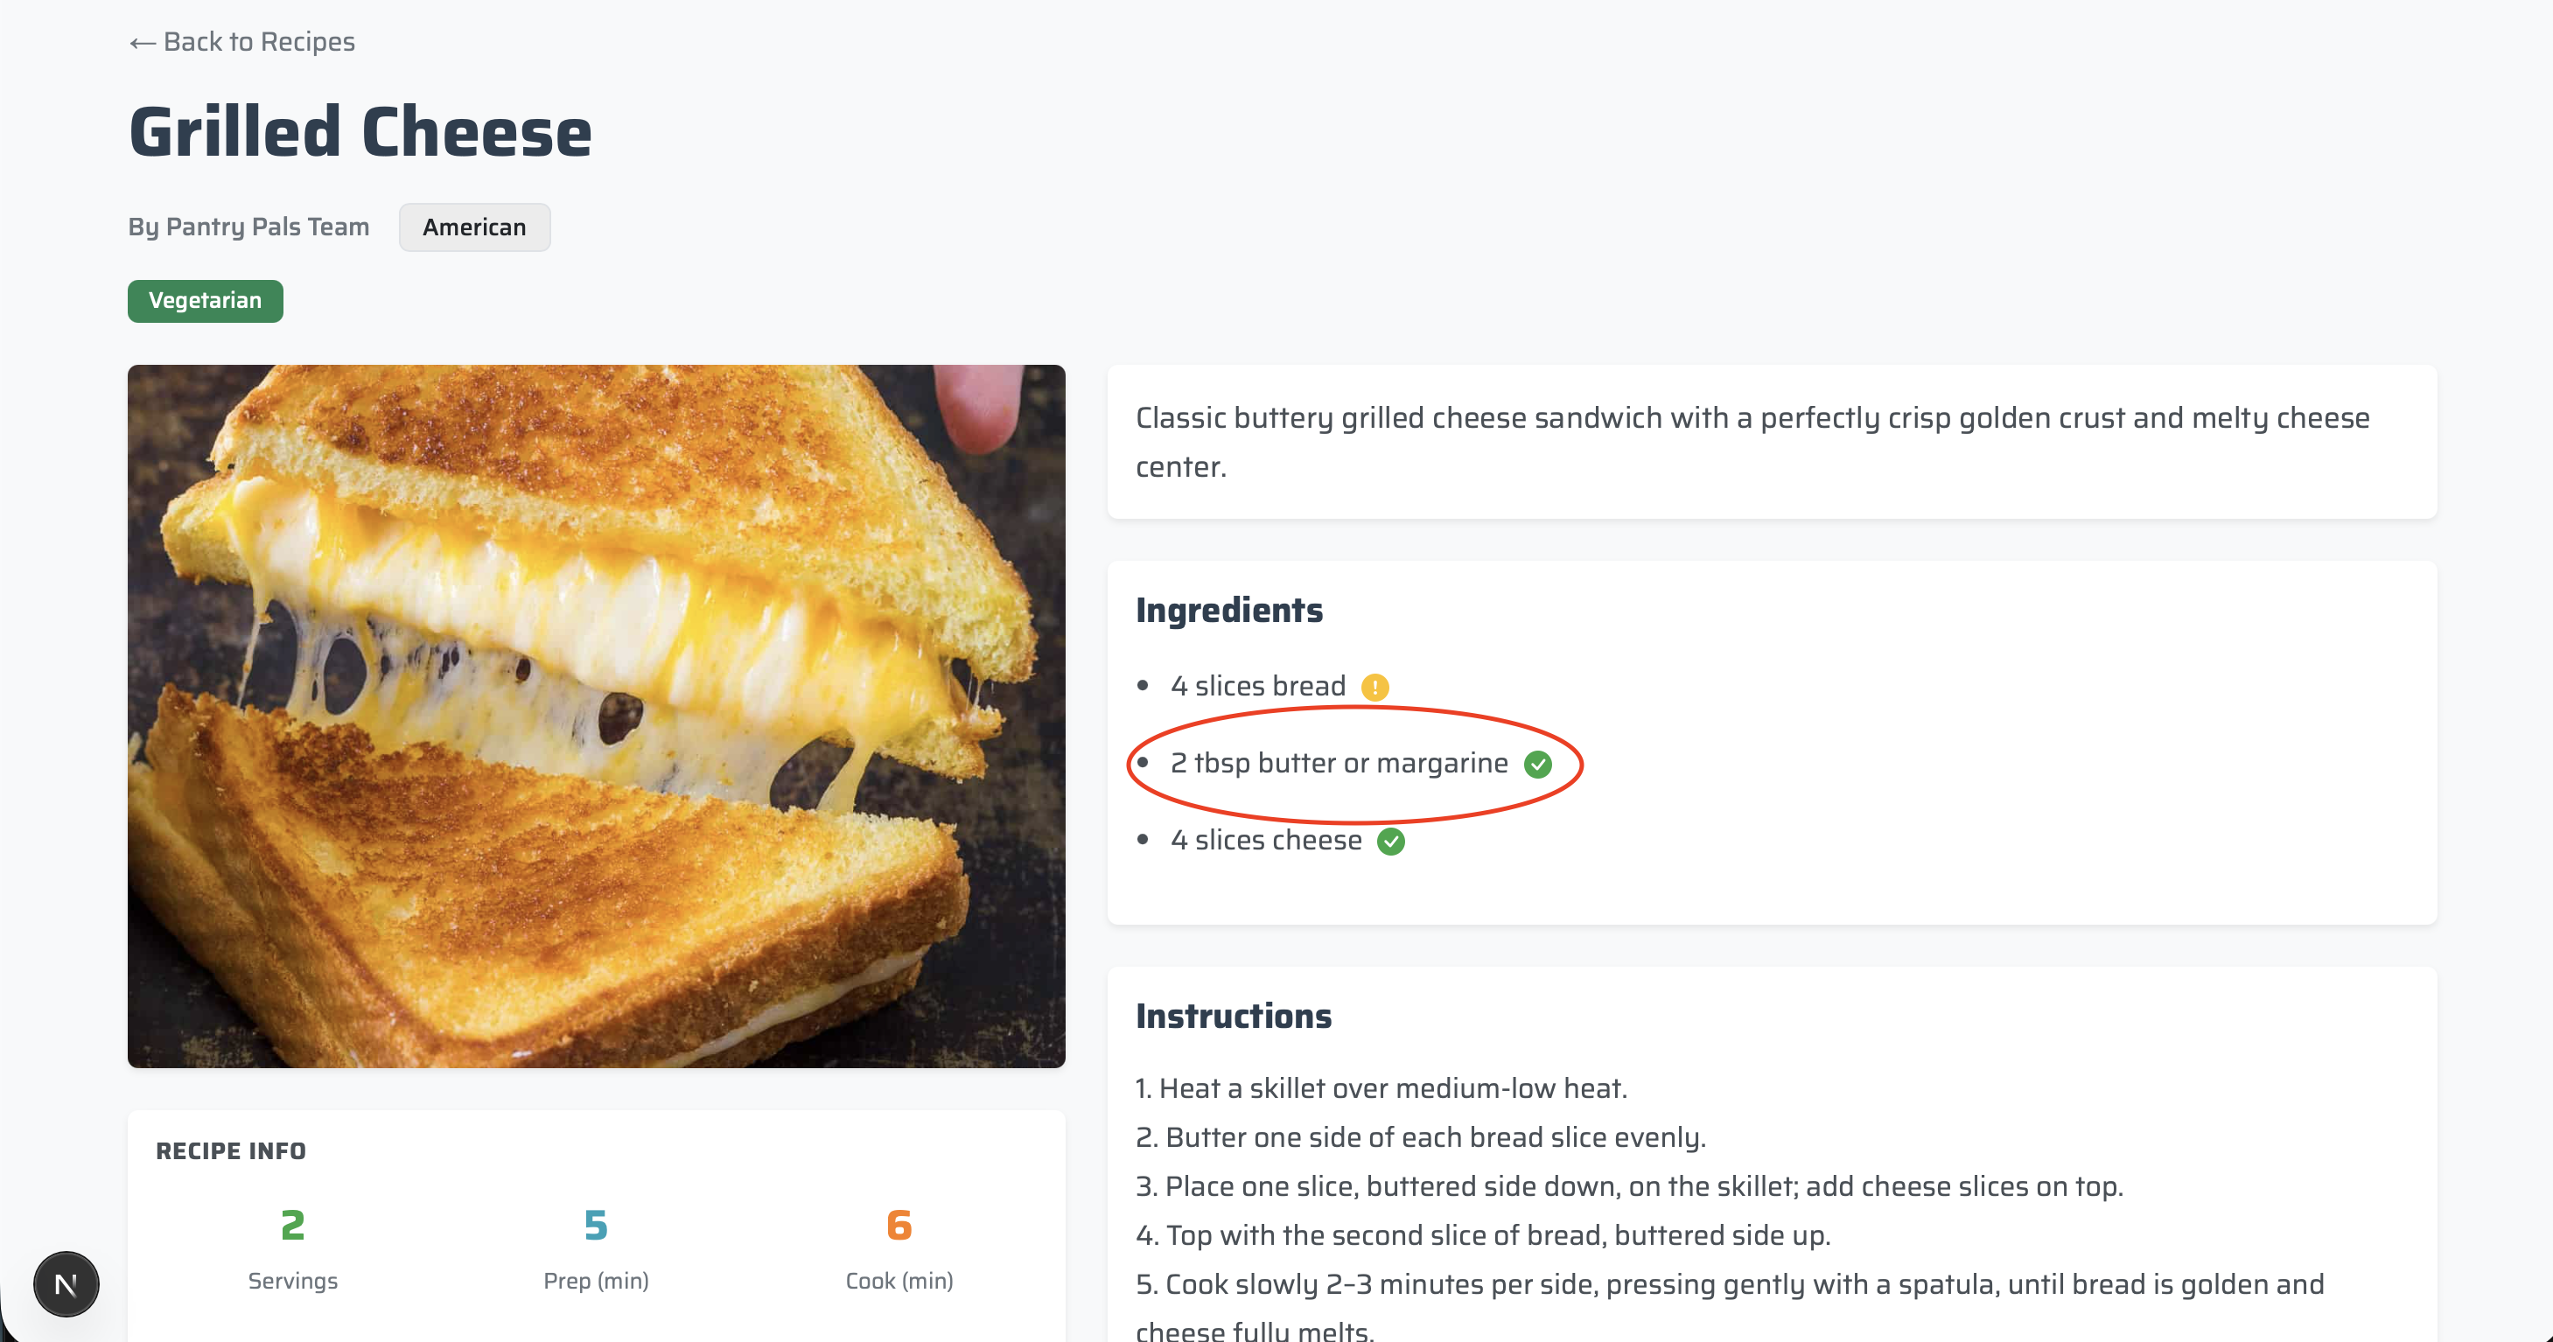
Task: Click the Servings count in Recipe Info
Action: 292,1226
